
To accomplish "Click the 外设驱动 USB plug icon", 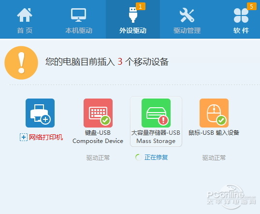I will [x=133, y=15].
